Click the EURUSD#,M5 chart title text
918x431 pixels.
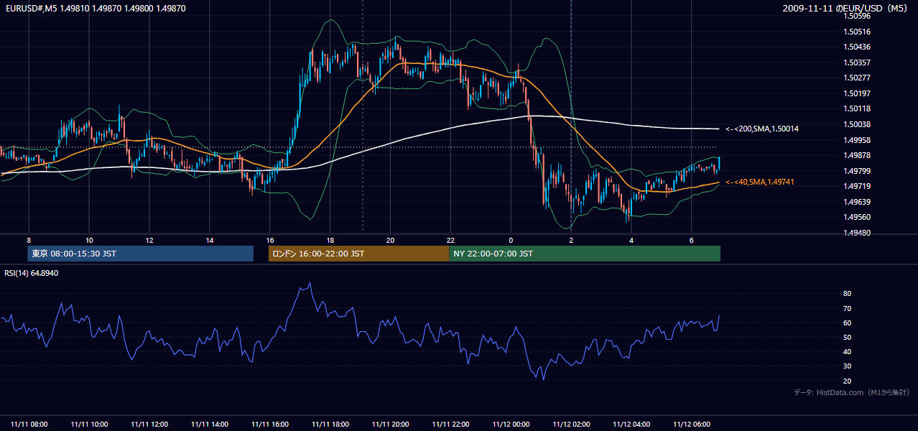pyautogui.click(x=95, y=8)
